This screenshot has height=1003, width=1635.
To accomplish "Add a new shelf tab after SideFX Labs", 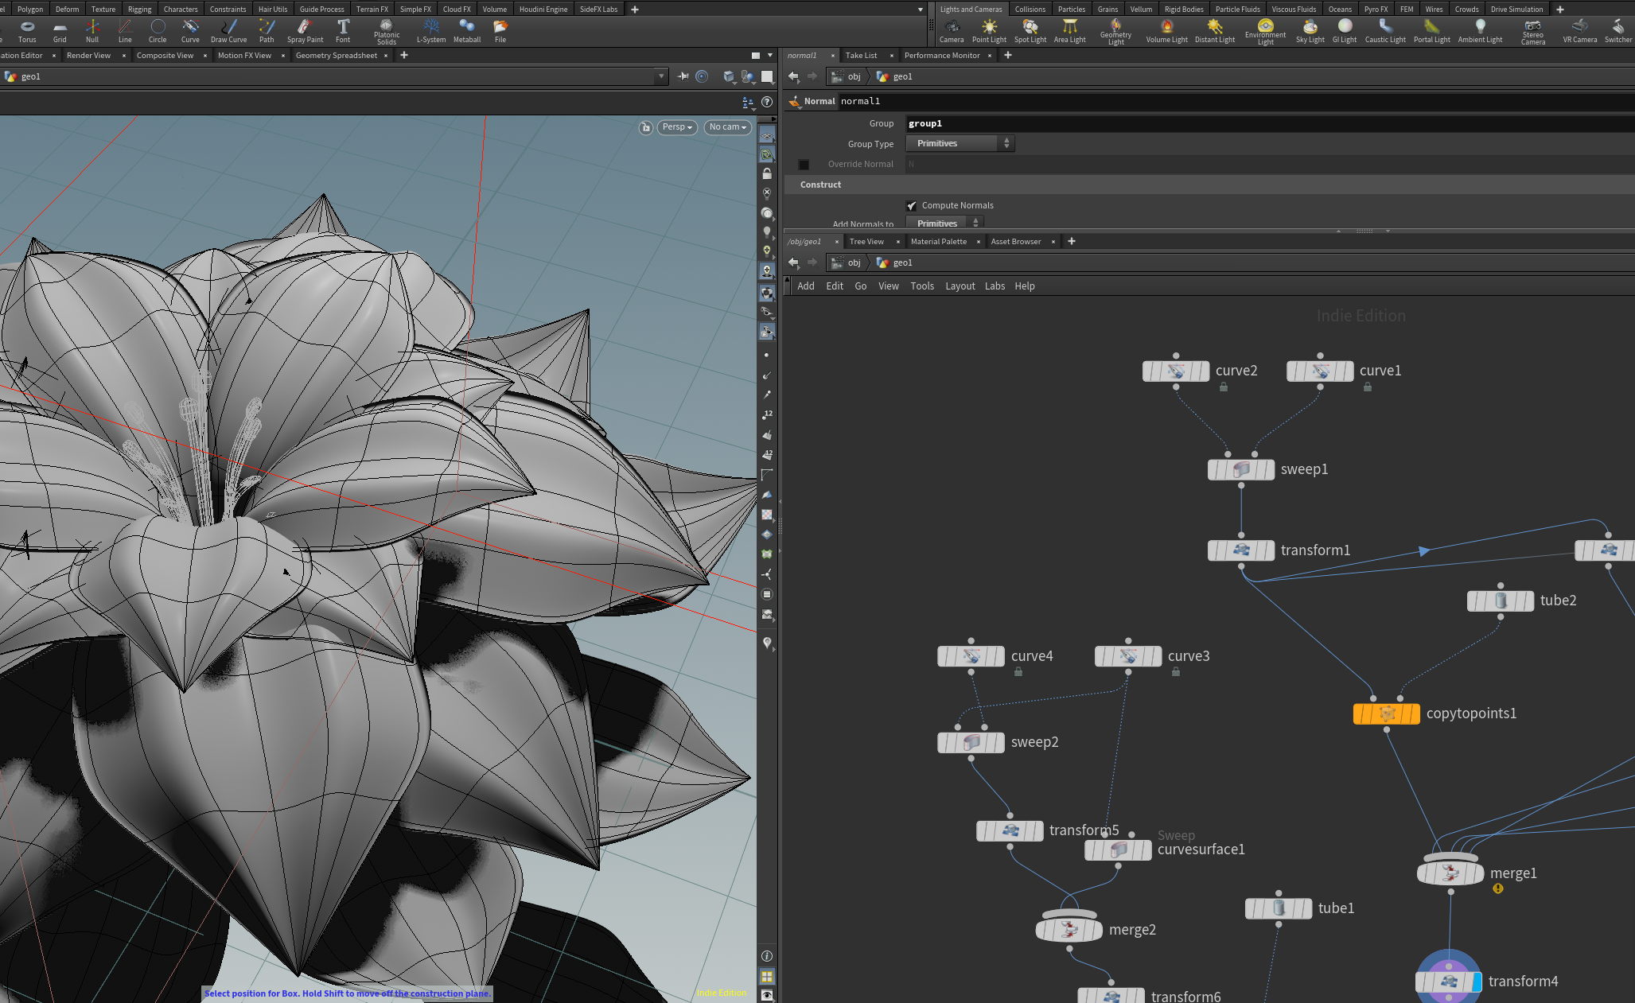I will pos(635,10).
